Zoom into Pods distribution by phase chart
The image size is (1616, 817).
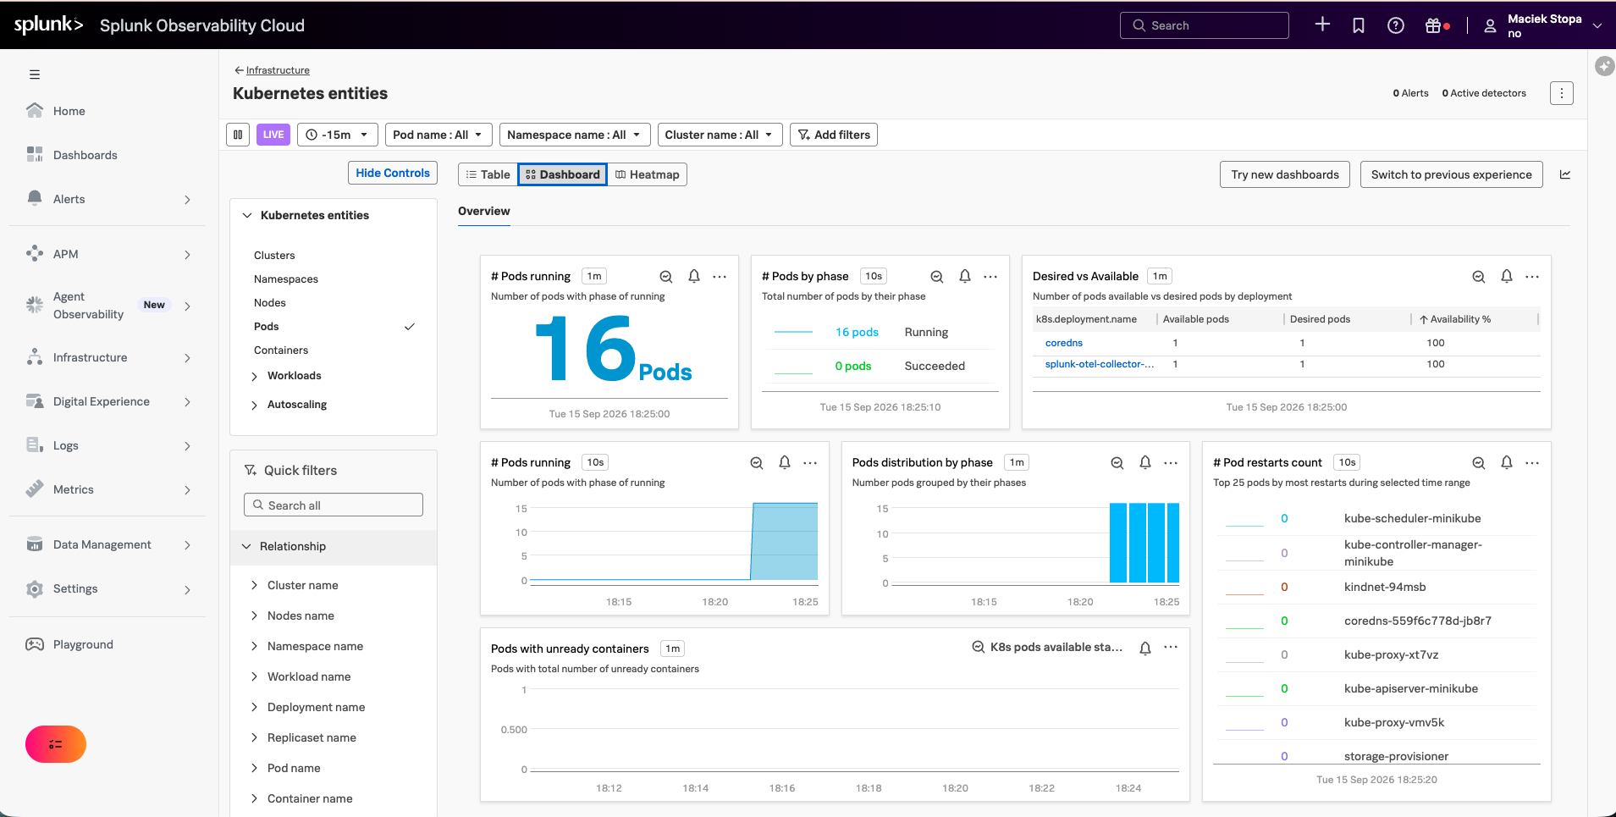pyautogui.click(x=1117, y=463)
